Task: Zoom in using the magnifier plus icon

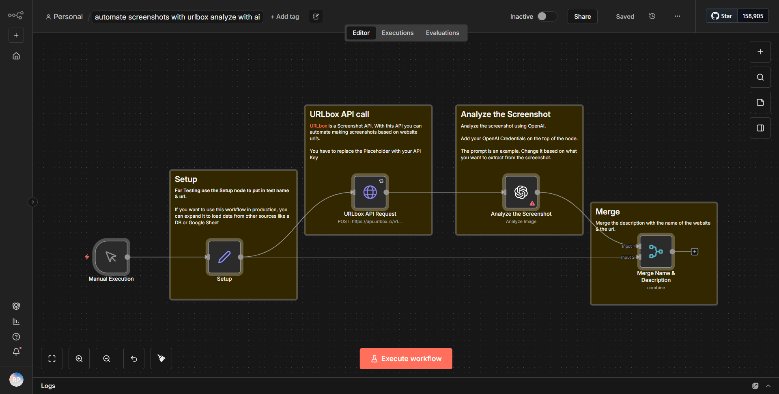Action: click(79, 358)
